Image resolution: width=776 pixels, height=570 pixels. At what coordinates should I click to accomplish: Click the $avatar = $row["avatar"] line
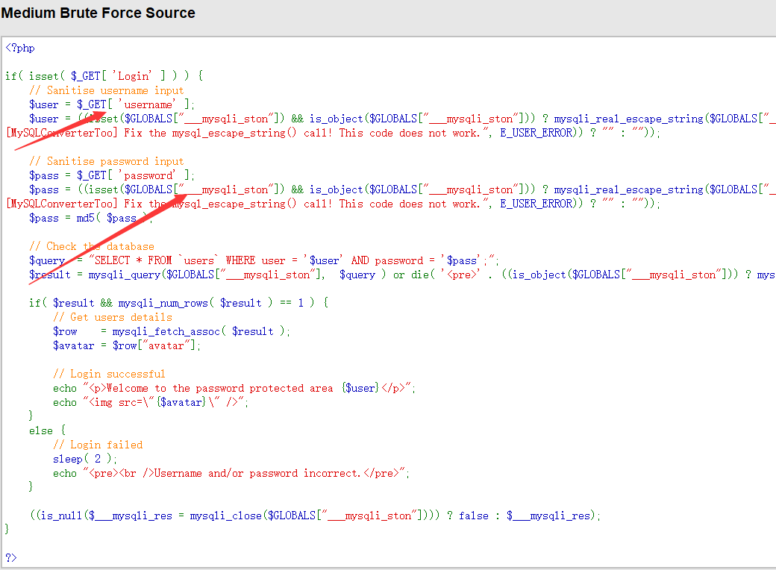(x=127, y=345)
